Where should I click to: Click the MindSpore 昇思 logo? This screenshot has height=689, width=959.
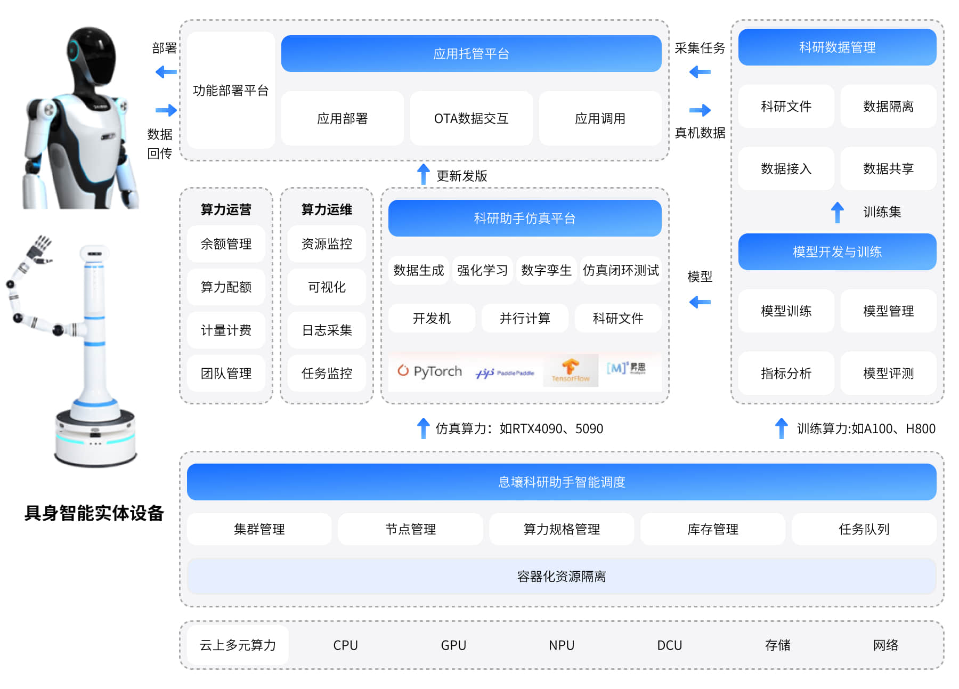click(x=626, y=368)
